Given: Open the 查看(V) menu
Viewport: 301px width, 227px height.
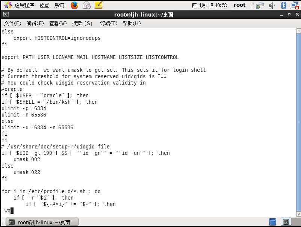Looking at the screenshot, I should (58, 23).
